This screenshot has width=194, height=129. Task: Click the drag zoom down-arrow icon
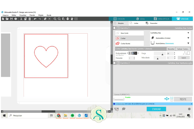coord(67,19)
